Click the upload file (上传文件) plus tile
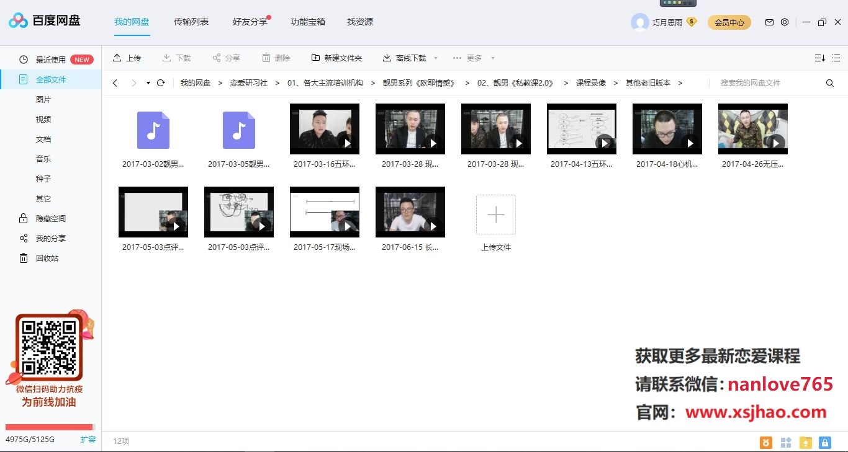This screenshot has width=848, height=452. tap(495, 215)
